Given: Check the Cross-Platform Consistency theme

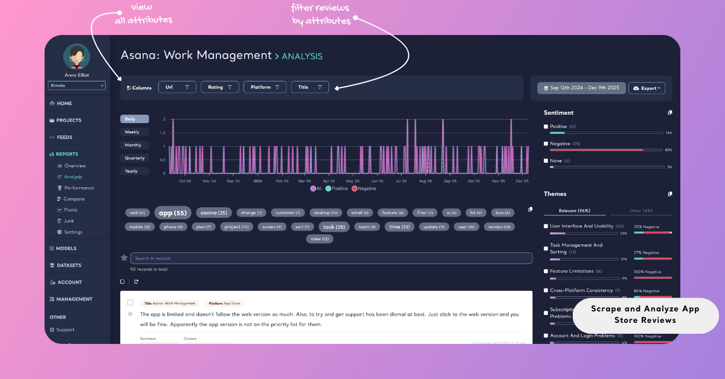Looking at the screenshot, I should point(546,290).
